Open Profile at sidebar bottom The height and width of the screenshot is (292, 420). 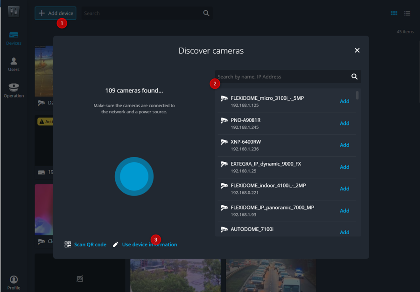point(14,282)
